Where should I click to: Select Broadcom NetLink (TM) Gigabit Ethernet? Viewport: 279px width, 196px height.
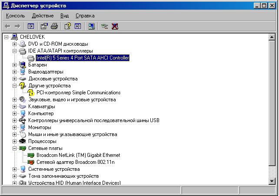pyautogui.click(x=78, y=155)
